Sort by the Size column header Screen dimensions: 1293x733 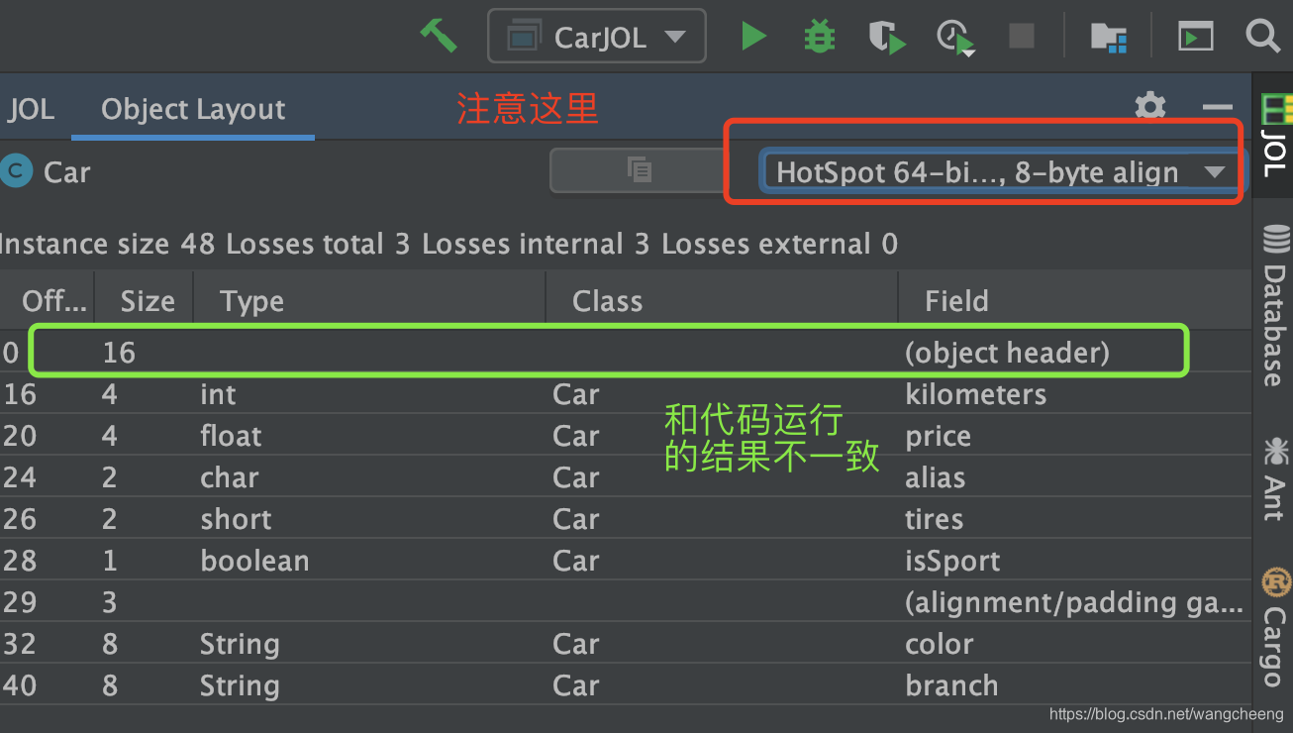145,301
